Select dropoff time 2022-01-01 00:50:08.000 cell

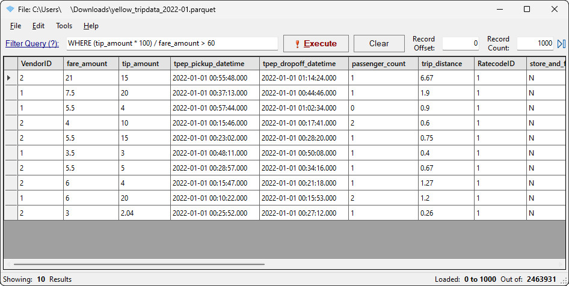[x=304, y=153]
